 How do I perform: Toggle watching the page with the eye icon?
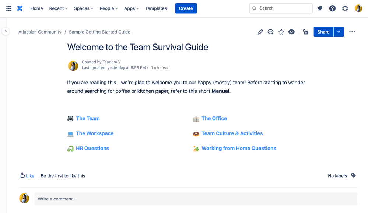pos(291,32)
